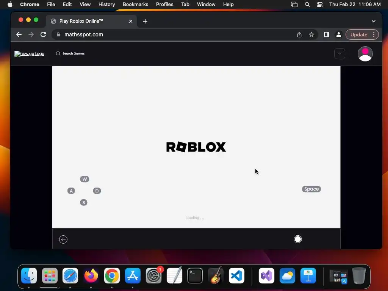Open the cloud app in the Dock

[287, 276]
